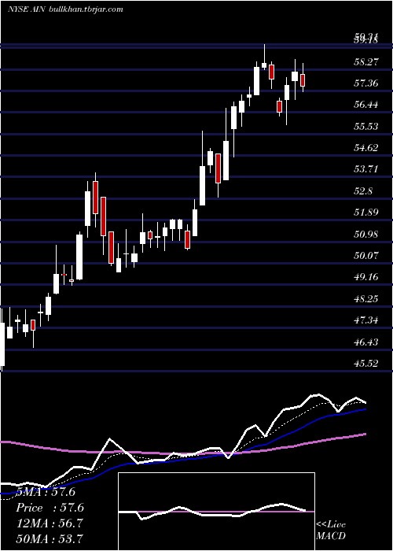
Task: Click the 'Price : 57.6' value text
Action: [x=50, y=508]
